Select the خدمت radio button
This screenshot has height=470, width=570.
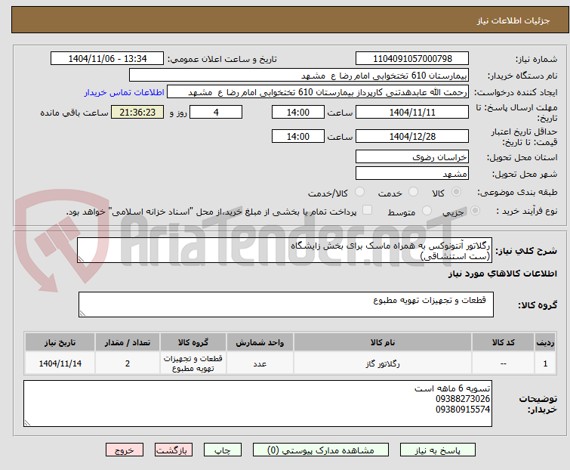click(413, 192)
